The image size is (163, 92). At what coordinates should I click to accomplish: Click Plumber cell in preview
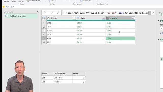pyautogui.click(x=63, y=82)
